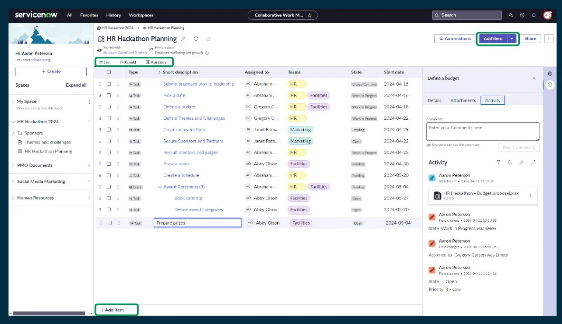Click the Create button in sidebar

[x=51, y=72]
